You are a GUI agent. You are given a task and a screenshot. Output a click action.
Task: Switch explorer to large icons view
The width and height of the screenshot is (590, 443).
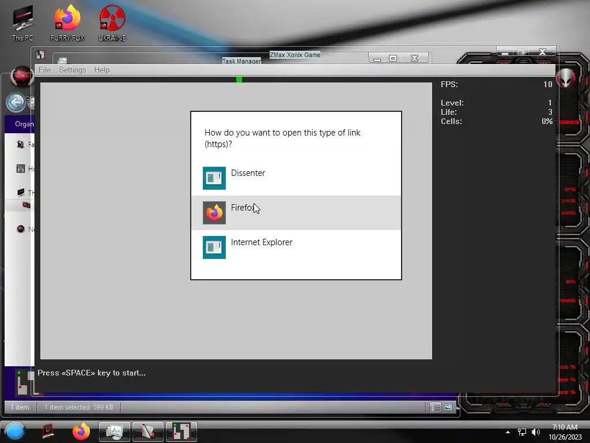click(x=448, y=407)
